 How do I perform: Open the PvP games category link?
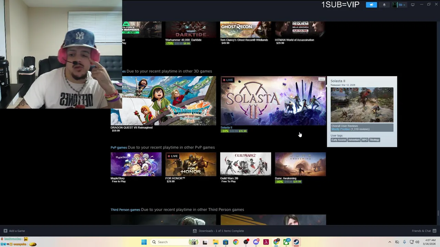(x=119, y=148)
